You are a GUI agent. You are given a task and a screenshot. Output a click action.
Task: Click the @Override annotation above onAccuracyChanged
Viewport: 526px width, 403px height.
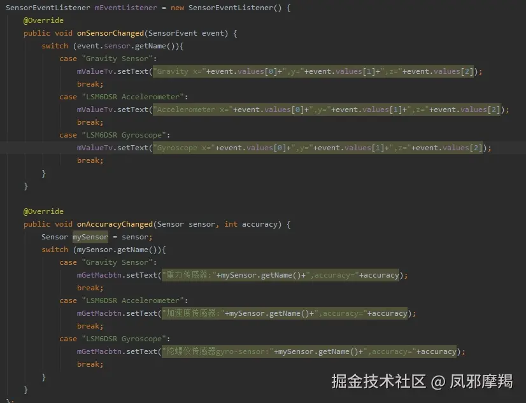pyautogui.click(x=43, y=211)
